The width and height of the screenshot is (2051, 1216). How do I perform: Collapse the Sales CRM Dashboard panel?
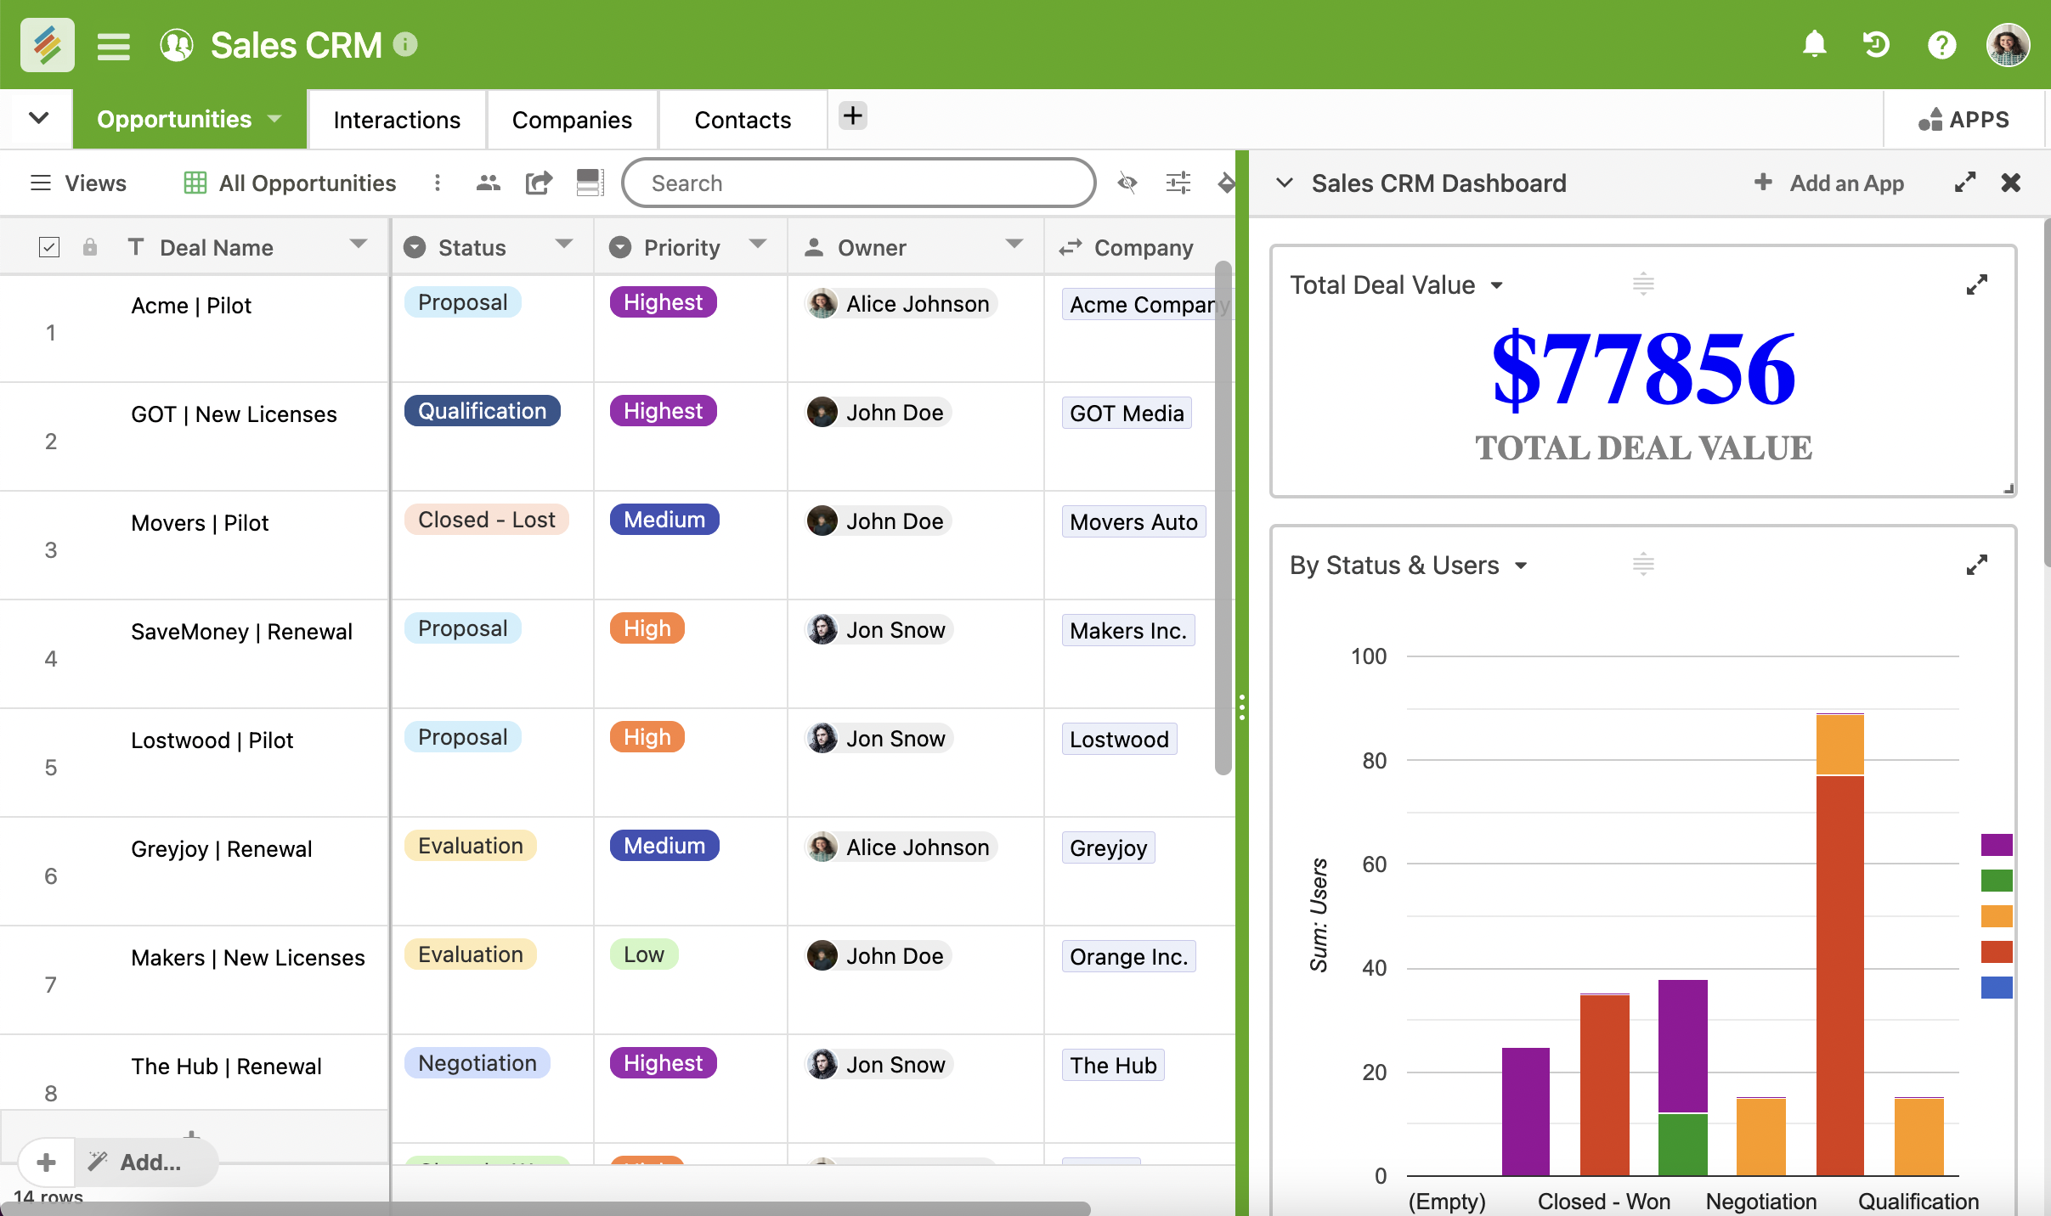pyautogui.click(x=1285, y=183)
